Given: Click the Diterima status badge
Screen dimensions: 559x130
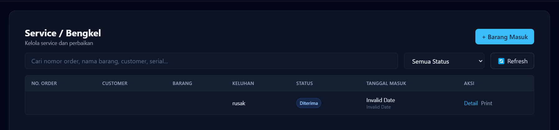Looking at the screenshot, I should (308, 103).
